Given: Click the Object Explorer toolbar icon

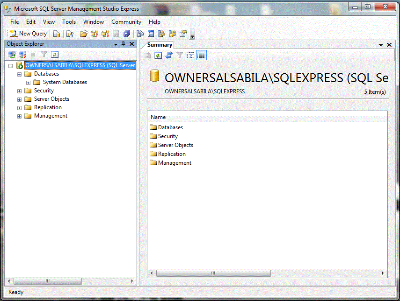Looking at the screenshot, I should pyautogui.click(x=161, y=34).
